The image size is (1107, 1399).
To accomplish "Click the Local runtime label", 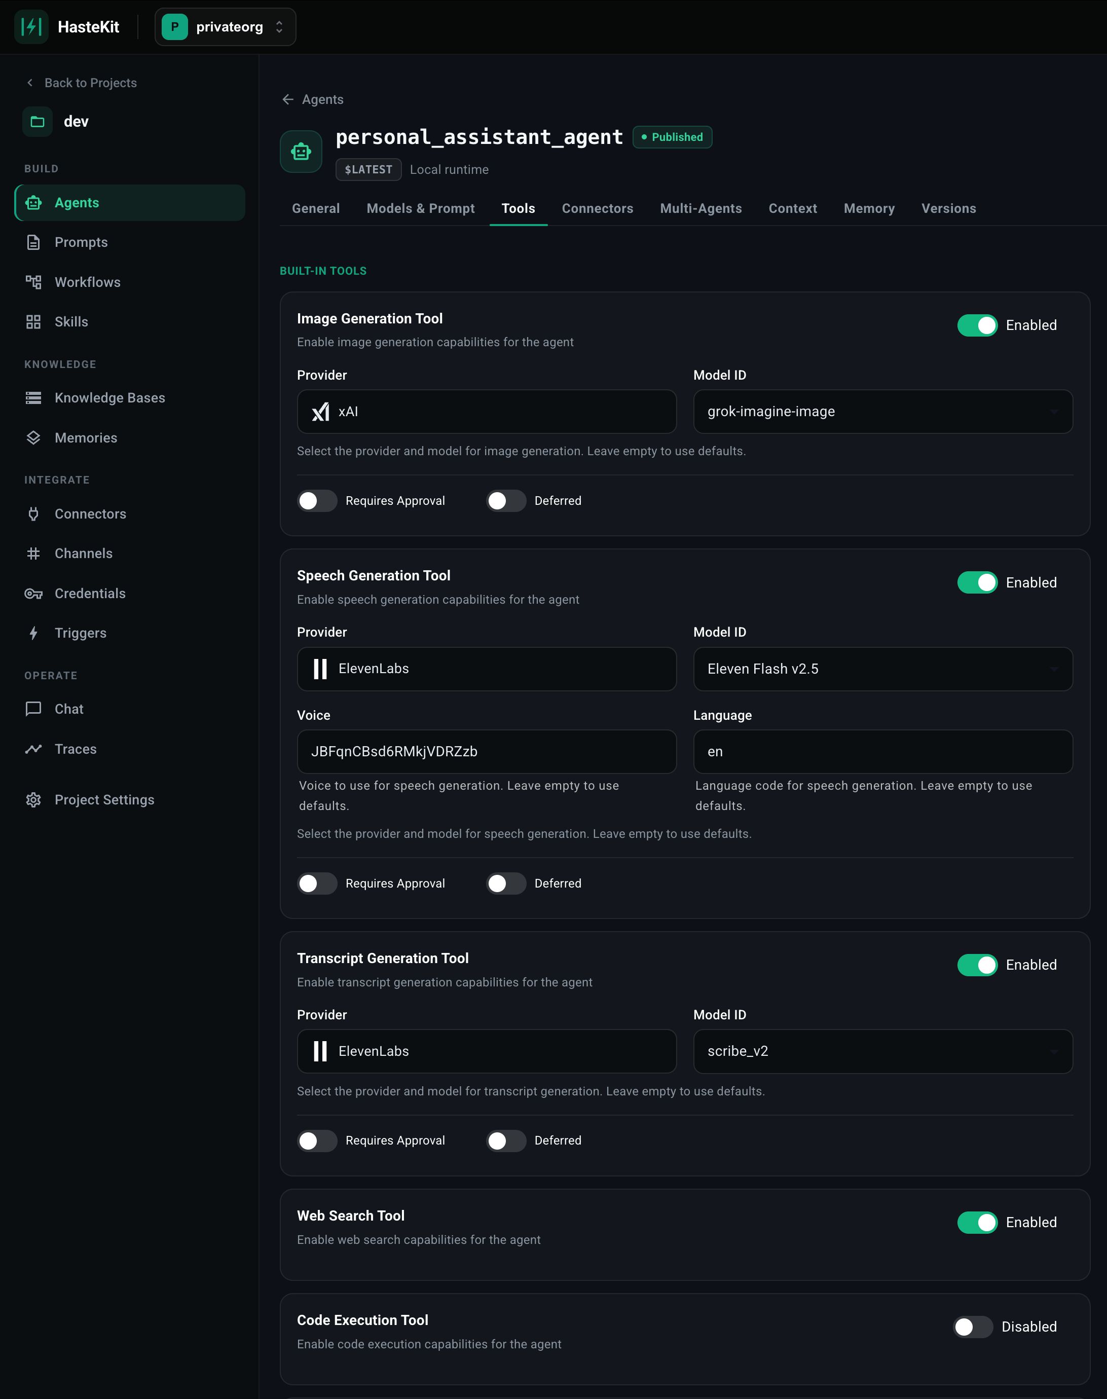I will coord(449,170).
